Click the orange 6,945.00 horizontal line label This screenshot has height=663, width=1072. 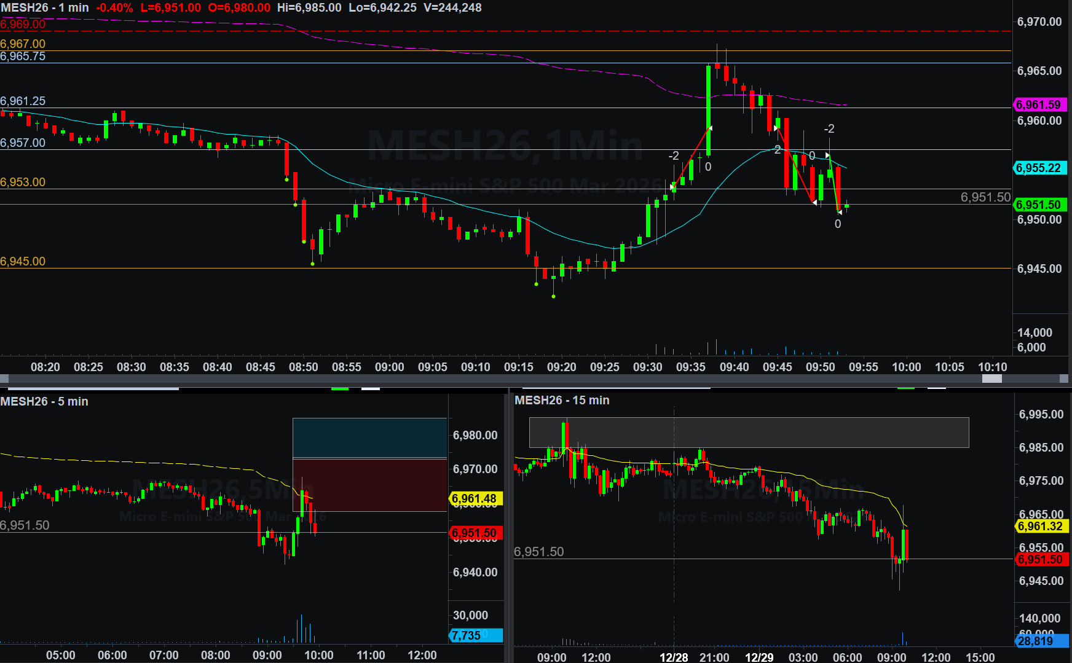coord(23,262)
